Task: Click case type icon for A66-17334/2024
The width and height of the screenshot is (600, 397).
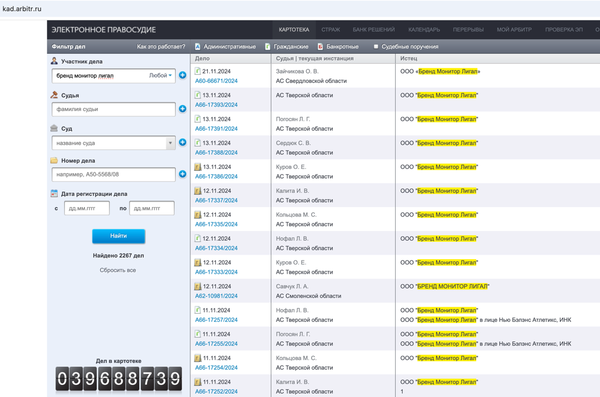Action: [198, 238]
